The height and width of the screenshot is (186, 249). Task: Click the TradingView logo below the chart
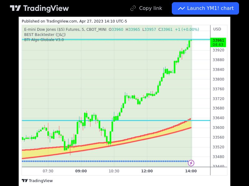pyautogui.click(x=37, y=181)
